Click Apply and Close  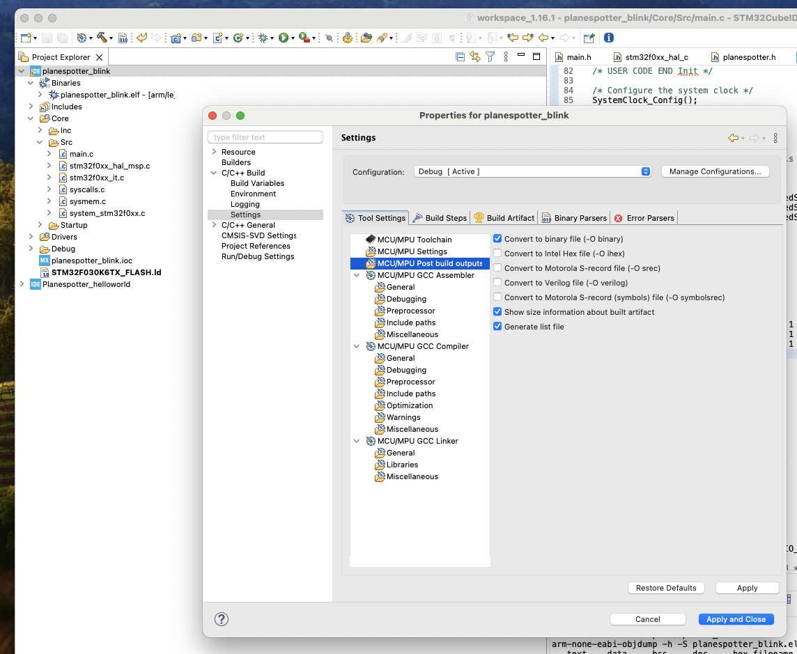pyautogui.click(x=736, y=619)
